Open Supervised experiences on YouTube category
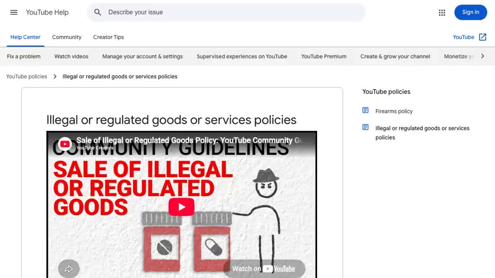The width and height of the screenshot is (495, 278). 242,57
